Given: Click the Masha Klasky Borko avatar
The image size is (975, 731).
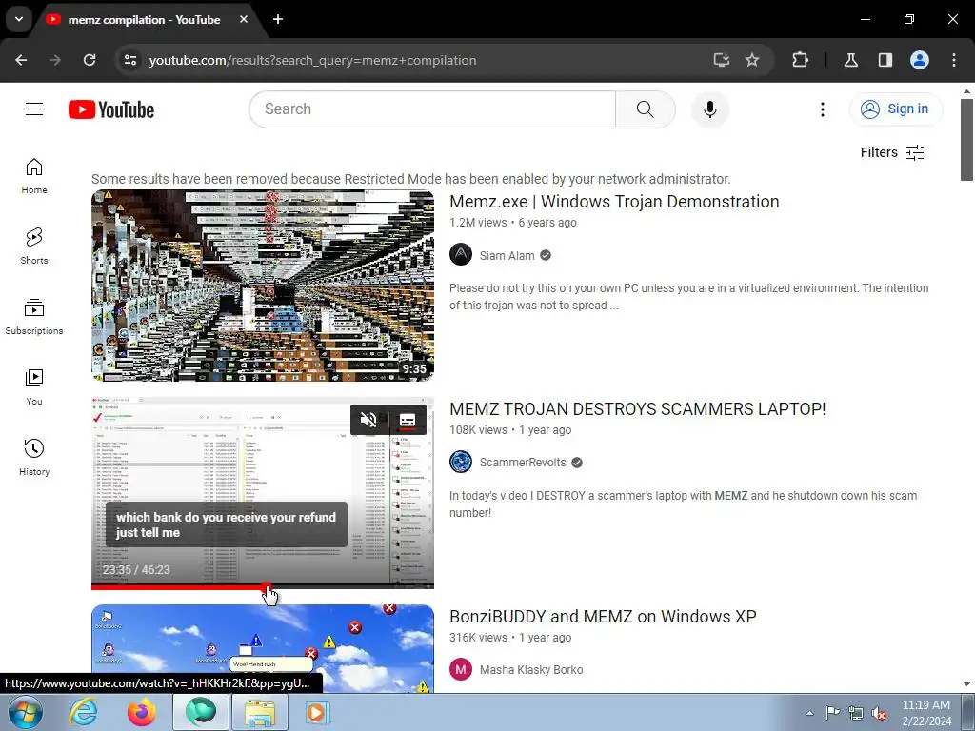Looking at the screenshot, I should pyautogui.click(x=461, y=669).
